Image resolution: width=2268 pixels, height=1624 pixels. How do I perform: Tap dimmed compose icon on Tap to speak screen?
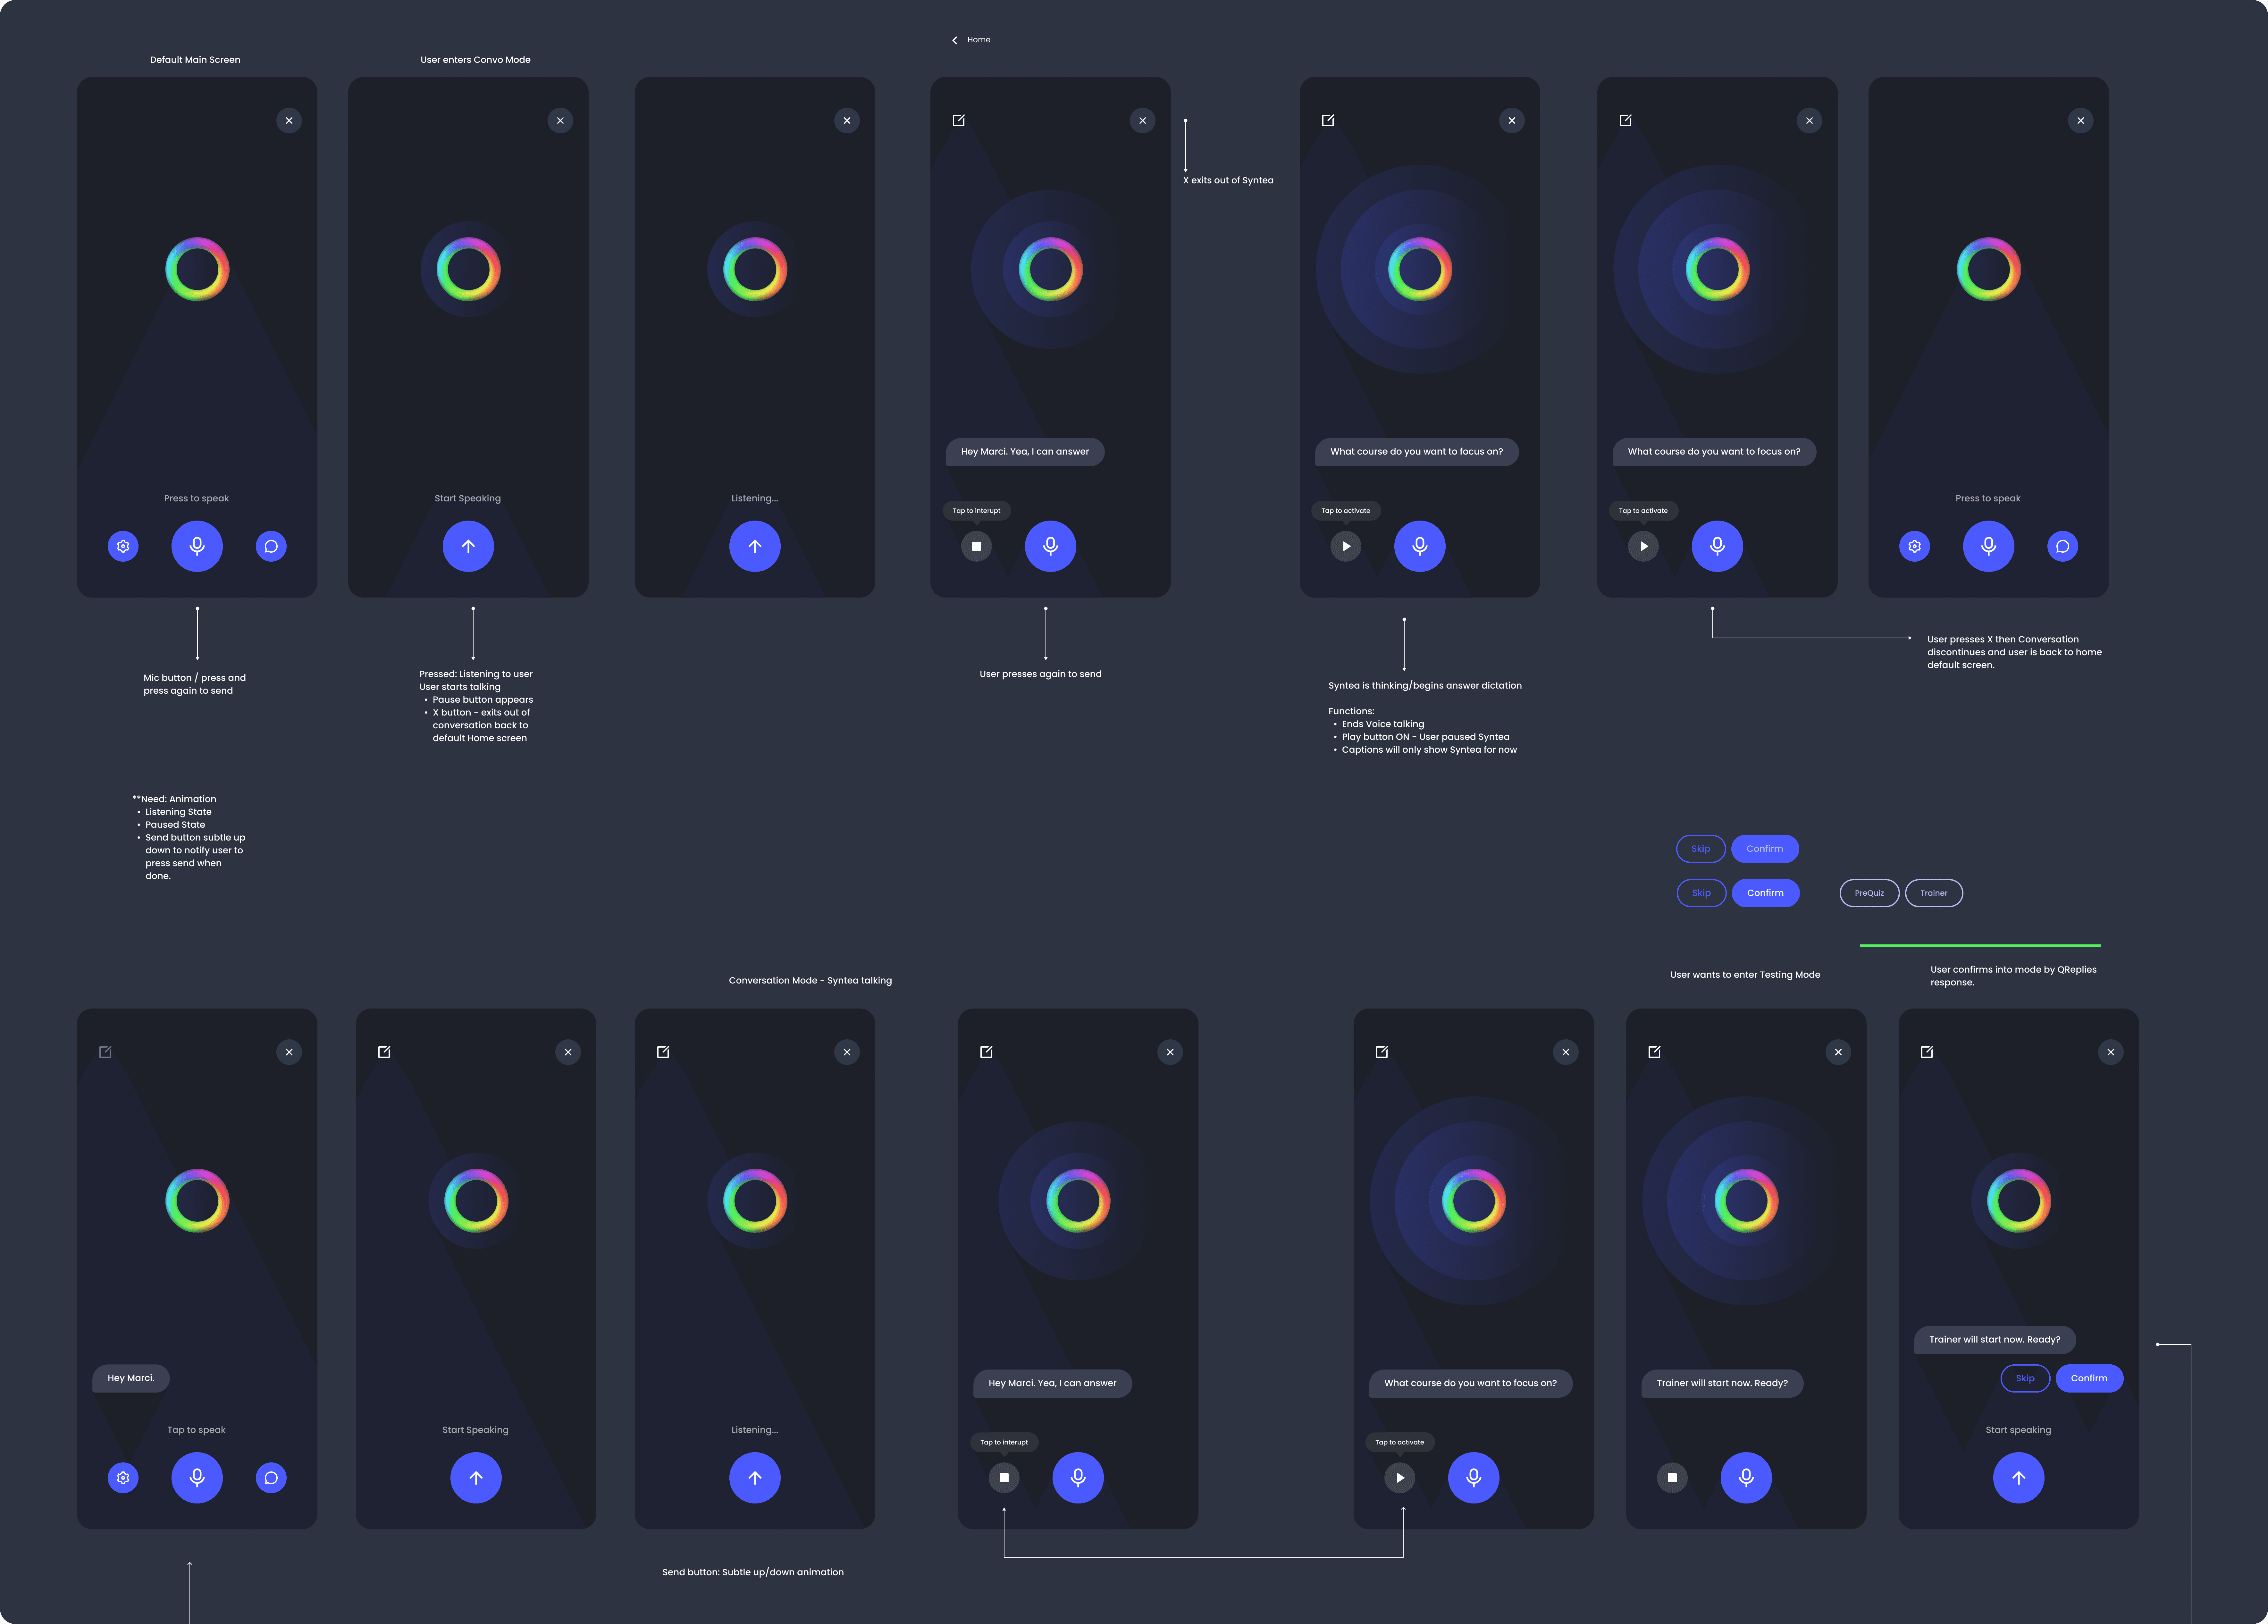105,1052
